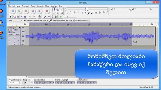Click Fit Project zoom icon
Image resolution: width=161 pixels, height=90 pixels.
point(56,17)
